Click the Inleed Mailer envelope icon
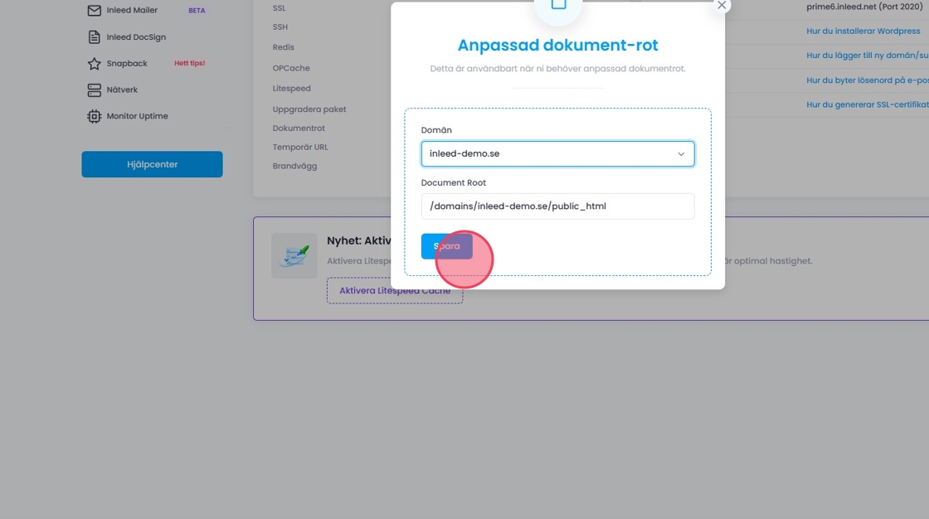 (x=94, y=11)
